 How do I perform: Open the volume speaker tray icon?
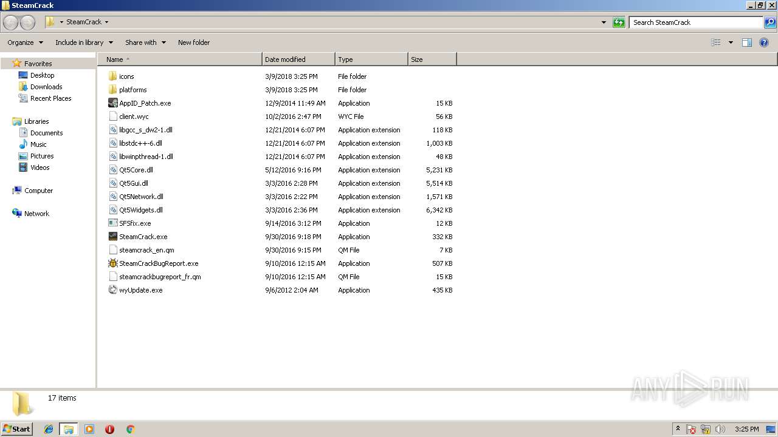[720, 429]
